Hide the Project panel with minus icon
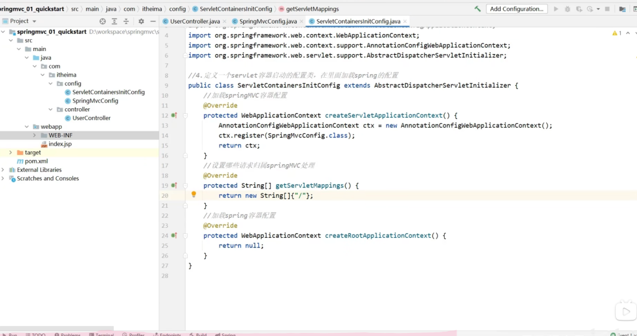This screenshot has width=637, height=336. click(153, 21)
